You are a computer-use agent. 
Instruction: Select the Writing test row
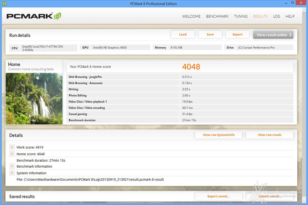[x=180, y=89]
